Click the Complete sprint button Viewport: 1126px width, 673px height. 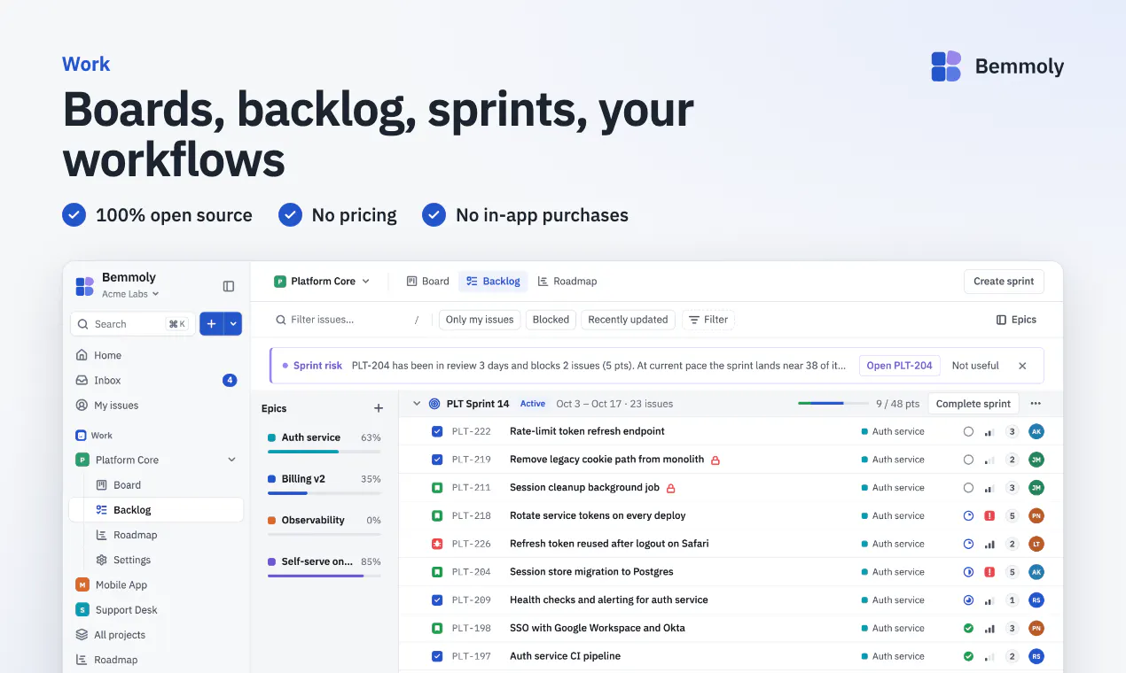tap(974, 404)
